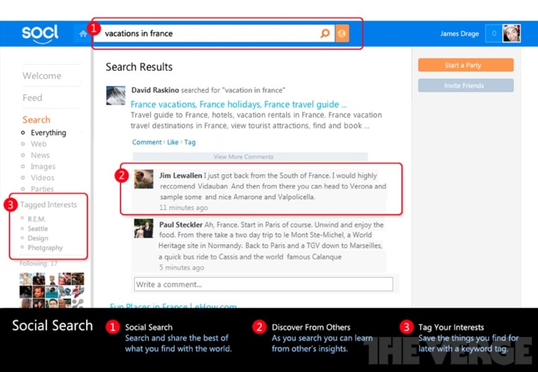Open the France vacations travel guide link
538x372 pixels.
point(238,104)
